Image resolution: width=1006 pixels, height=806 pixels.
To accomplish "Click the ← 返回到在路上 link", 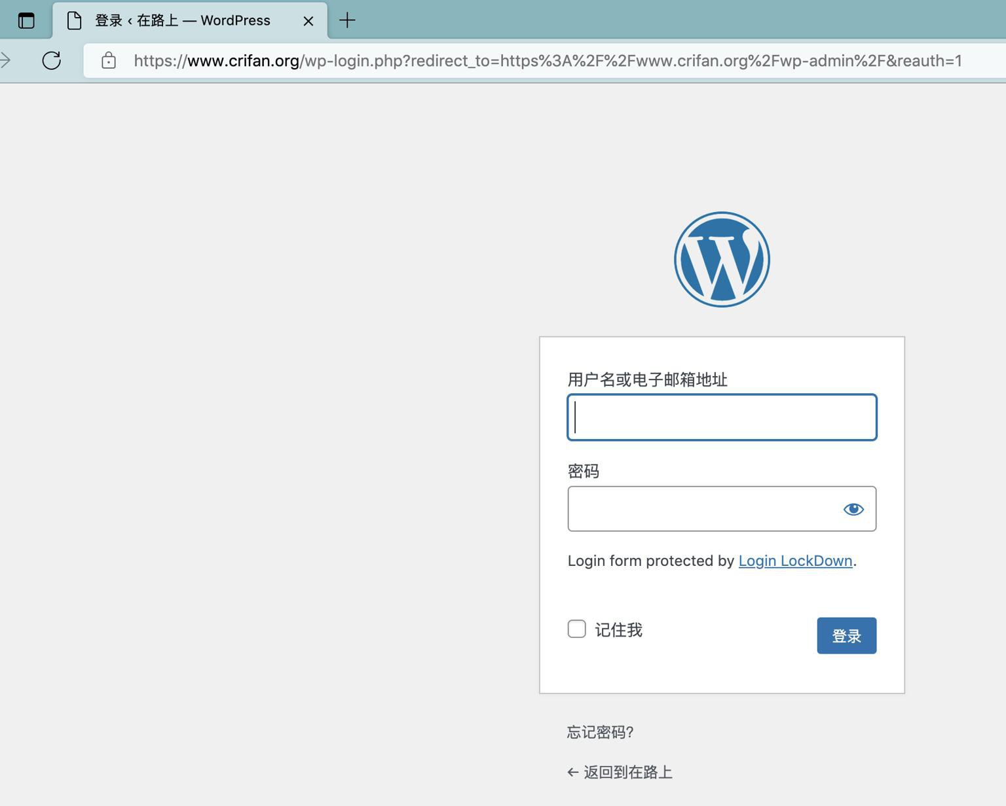I will pyautogui.click(x=620, y=773).
